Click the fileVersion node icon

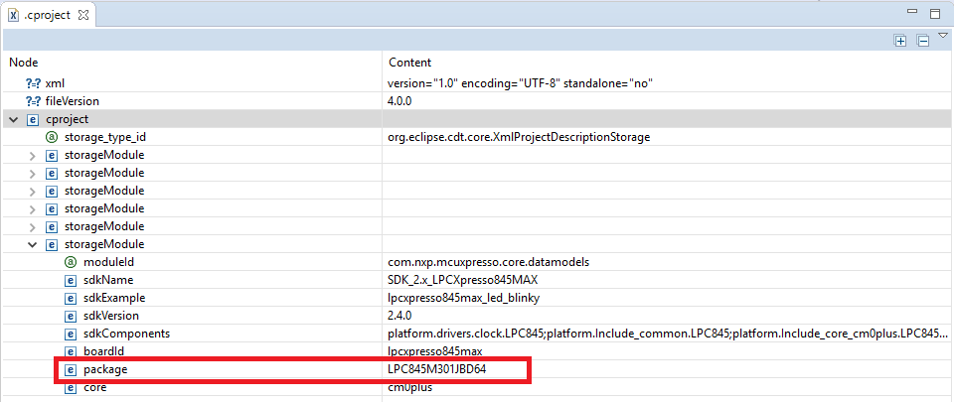pos(33,101)
